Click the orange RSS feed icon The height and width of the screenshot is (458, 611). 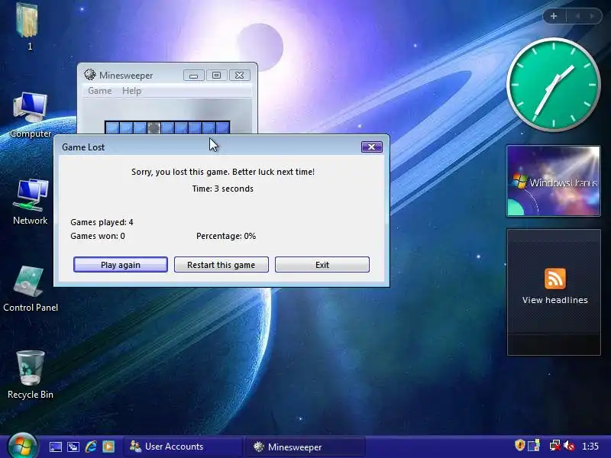pyautogui.click(x=555, y=279)
